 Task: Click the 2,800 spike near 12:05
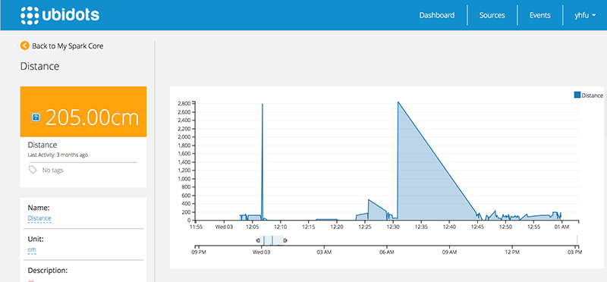tap(263, 104)
